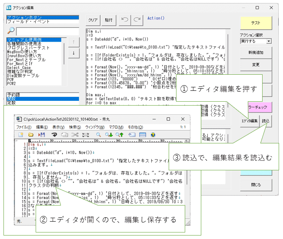Select マニュアル使用例 list entry

click(34, 40)
